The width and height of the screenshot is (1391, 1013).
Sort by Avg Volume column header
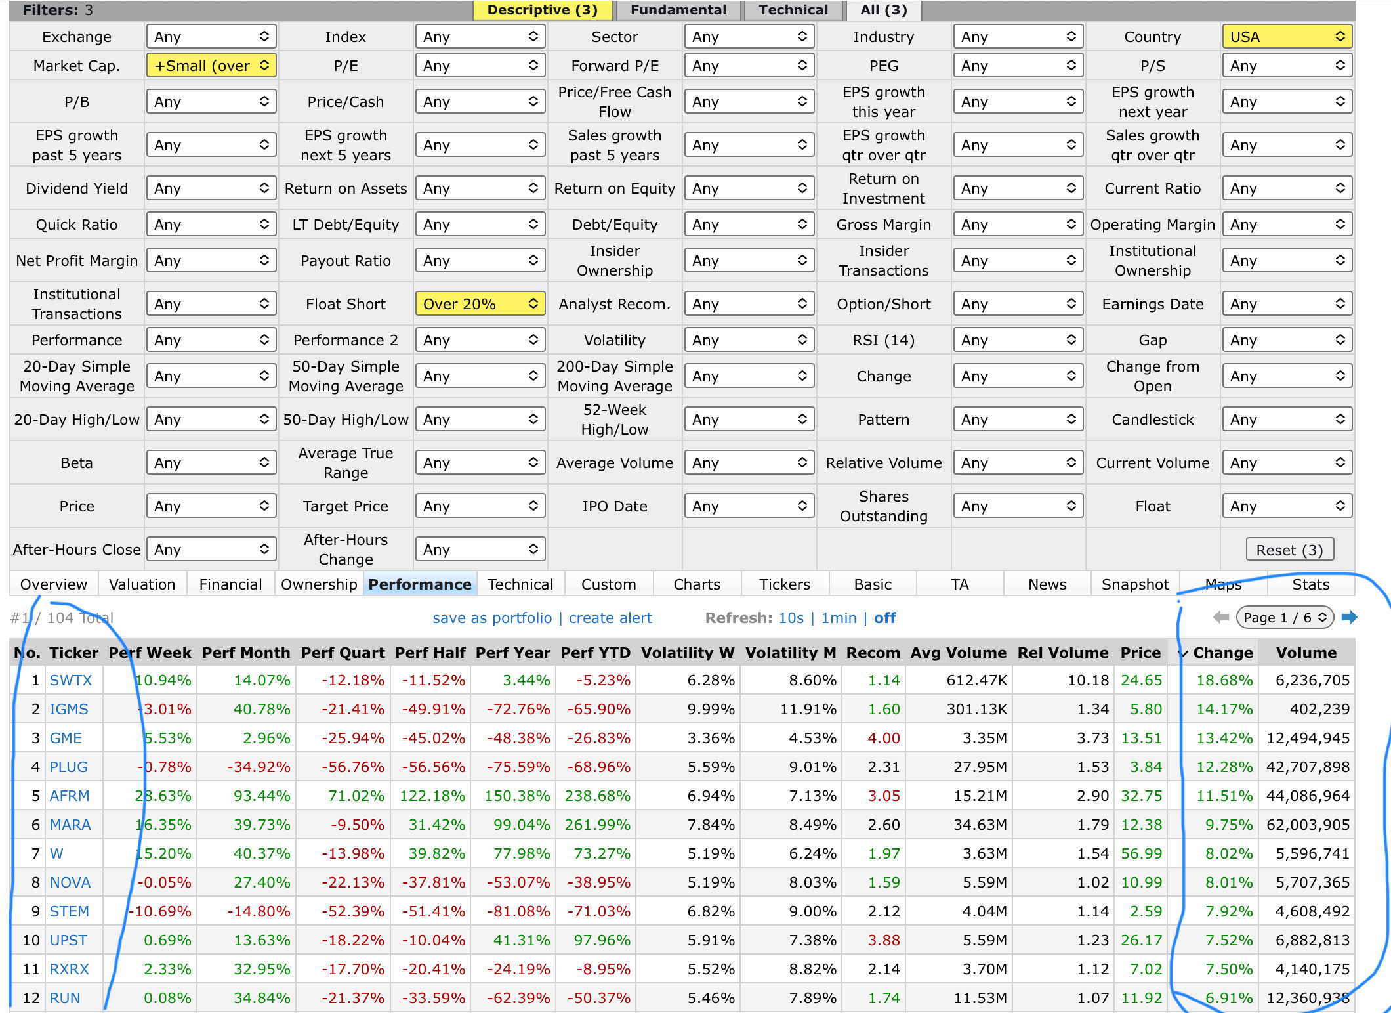coord(958,653)
